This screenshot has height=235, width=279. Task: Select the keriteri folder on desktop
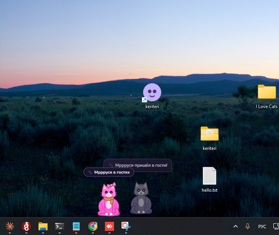(x=209, y=134)
